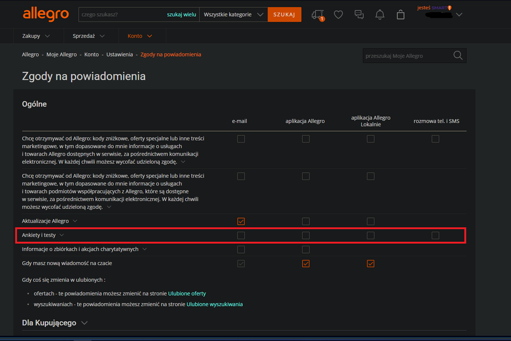Go to Konto breadcrumb
This screenshot has width=511, height=341.
pos(92,54)
